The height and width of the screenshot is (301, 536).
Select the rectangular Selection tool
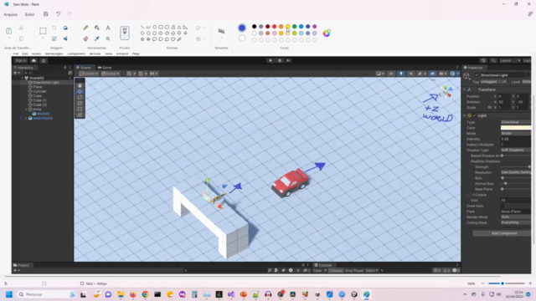pos(43,31)
